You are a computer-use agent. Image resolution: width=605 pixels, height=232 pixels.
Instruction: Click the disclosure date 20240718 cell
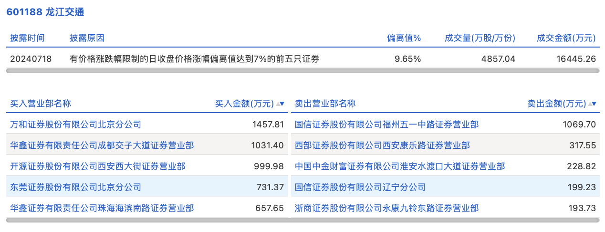[31, 59]
